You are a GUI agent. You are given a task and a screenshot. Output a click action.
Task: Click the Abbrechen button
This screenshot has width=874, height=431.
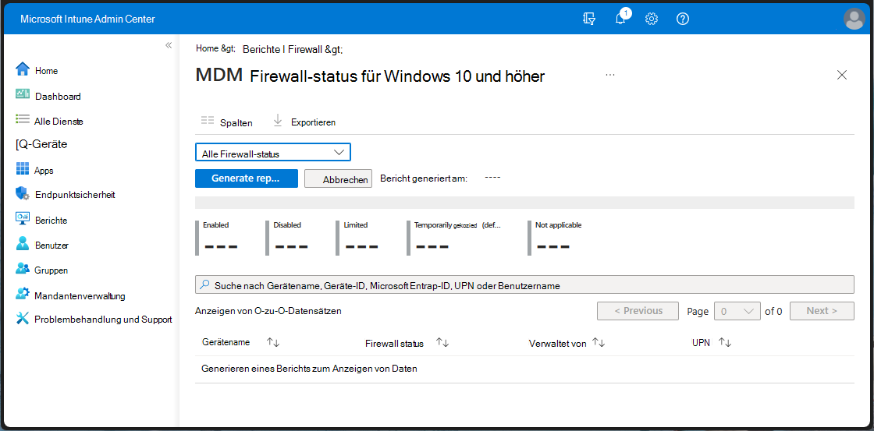(x=339, y=178)
